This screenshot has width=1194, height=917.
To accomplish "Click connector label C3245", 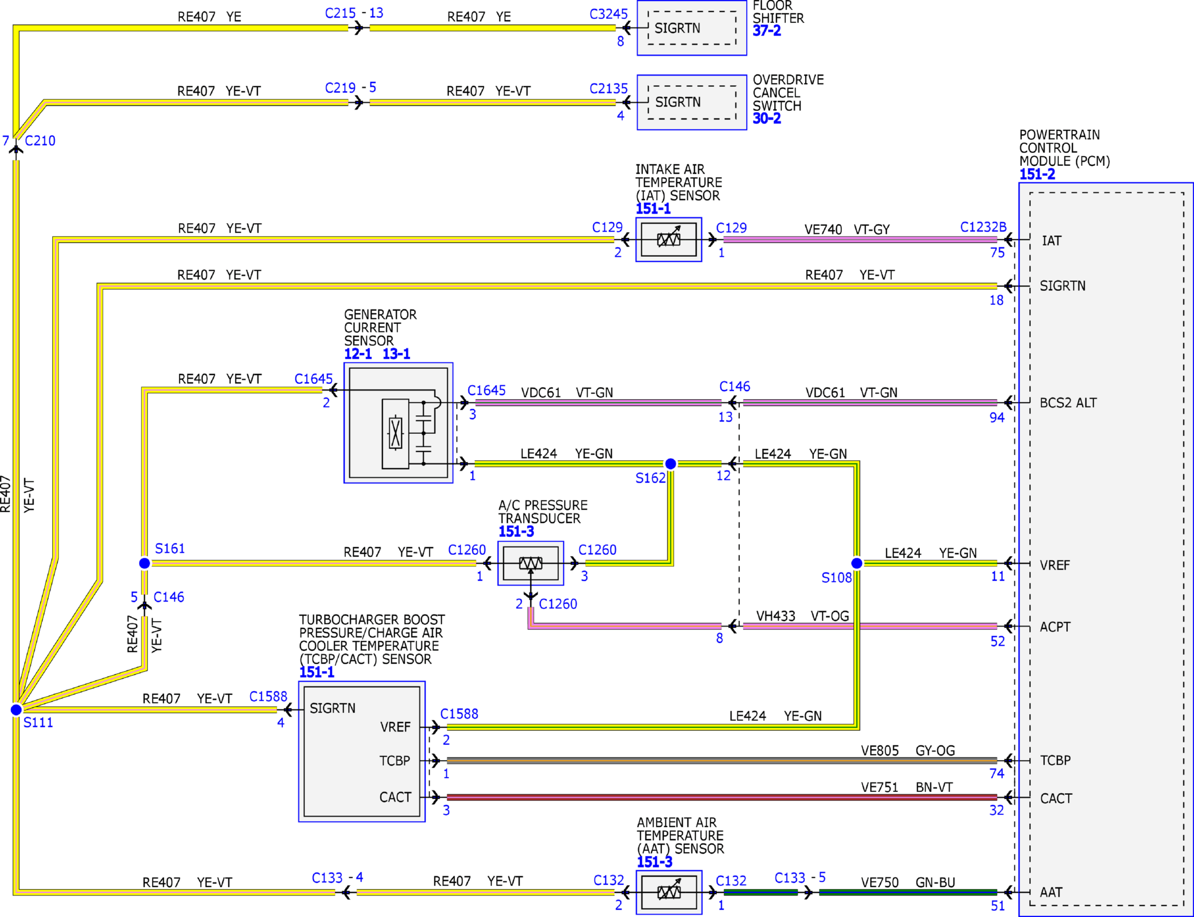I will pyautogui.click(x=608, y=14).
